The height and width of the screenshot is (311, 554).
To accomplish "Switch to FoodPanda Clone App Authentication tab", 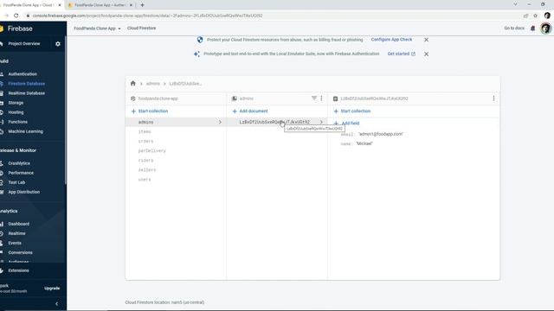I will pos(100,5).
